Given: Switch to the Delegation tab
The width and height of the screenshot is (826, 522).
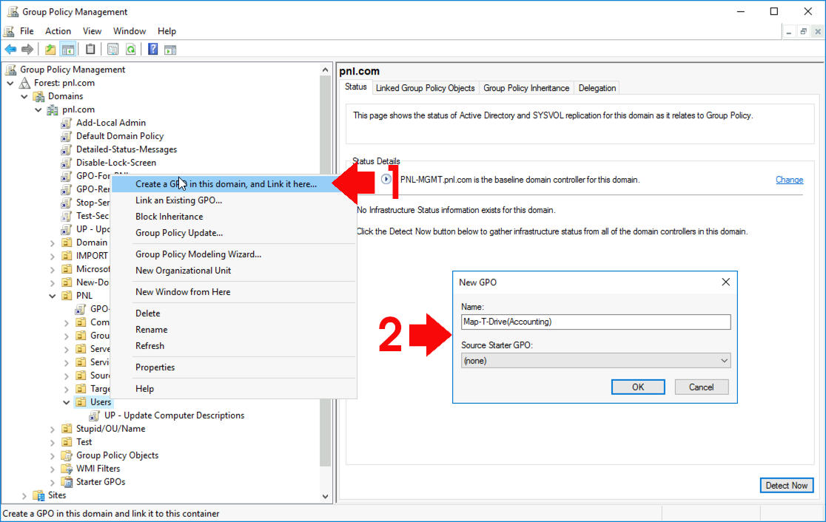Looking at the screenshot, I should (x=596, y=87).
